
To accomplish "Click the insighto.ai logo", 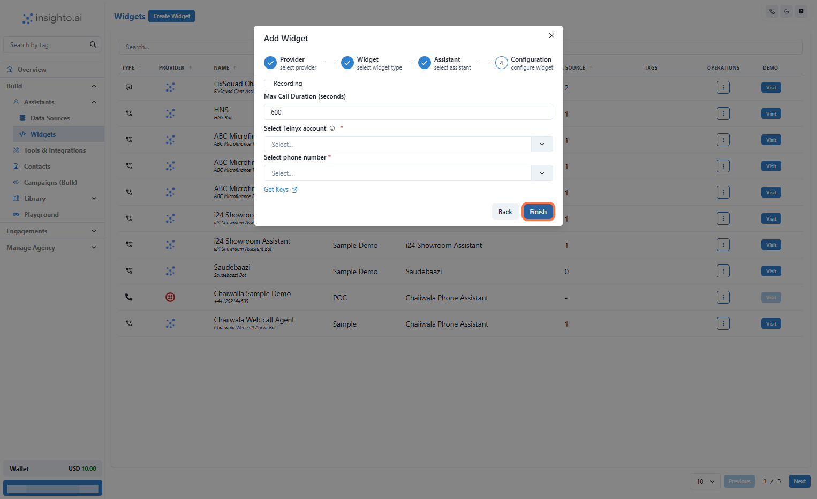I will point(52,18).
